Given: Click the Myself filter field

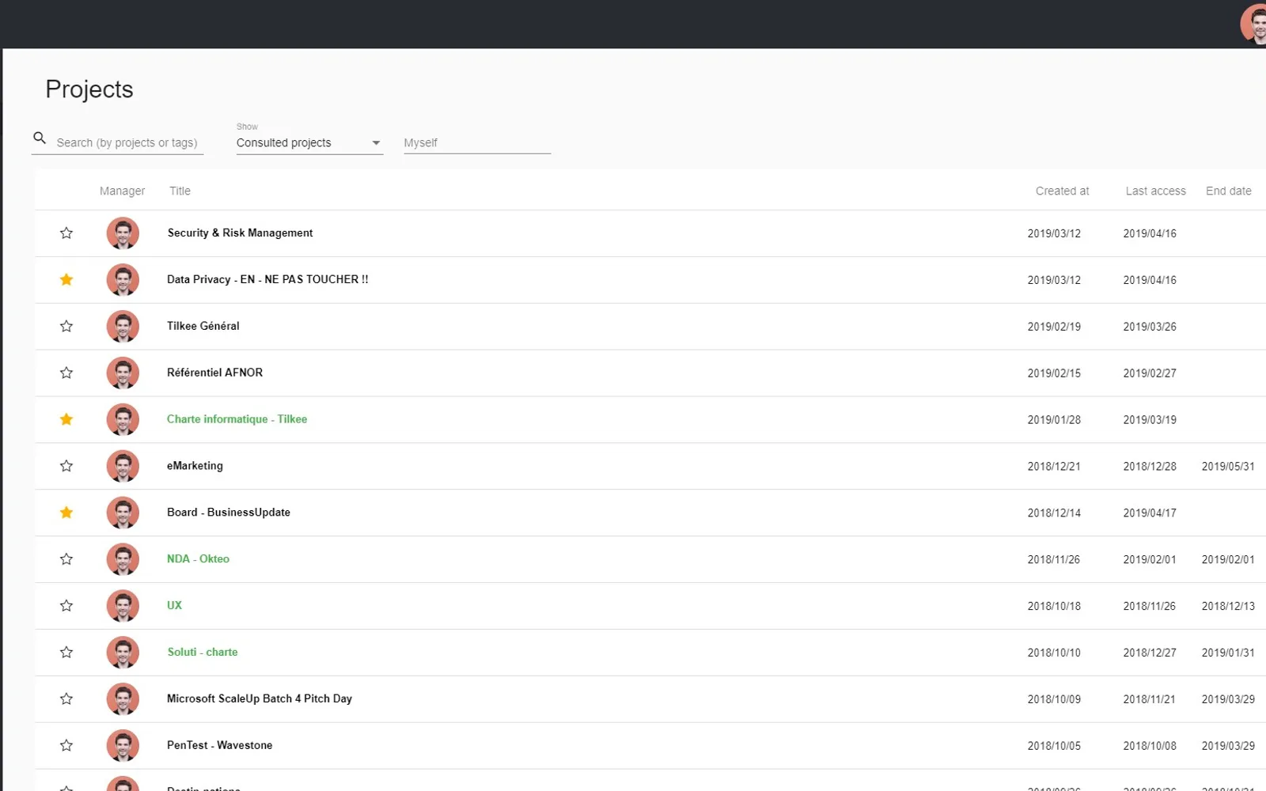Looking at the screenshot, I should [477, 143].
